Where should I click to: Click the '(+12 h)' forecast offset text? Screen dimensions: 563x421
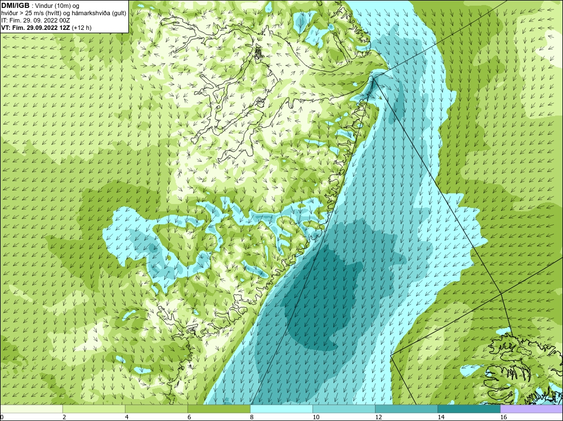(x=82, y=28)
